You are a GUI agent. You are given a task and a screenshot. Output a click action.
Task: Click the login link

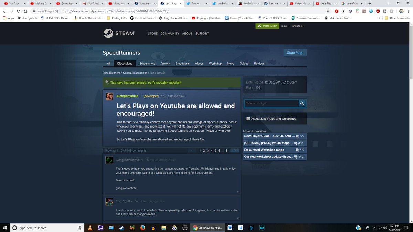click(x=284, y=26)
